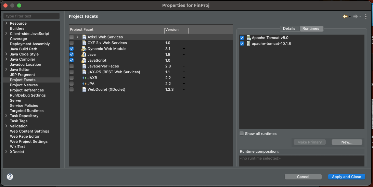The image size is (373, 187).
Task: Open the JAXB version dropdown
Action: 184,78
